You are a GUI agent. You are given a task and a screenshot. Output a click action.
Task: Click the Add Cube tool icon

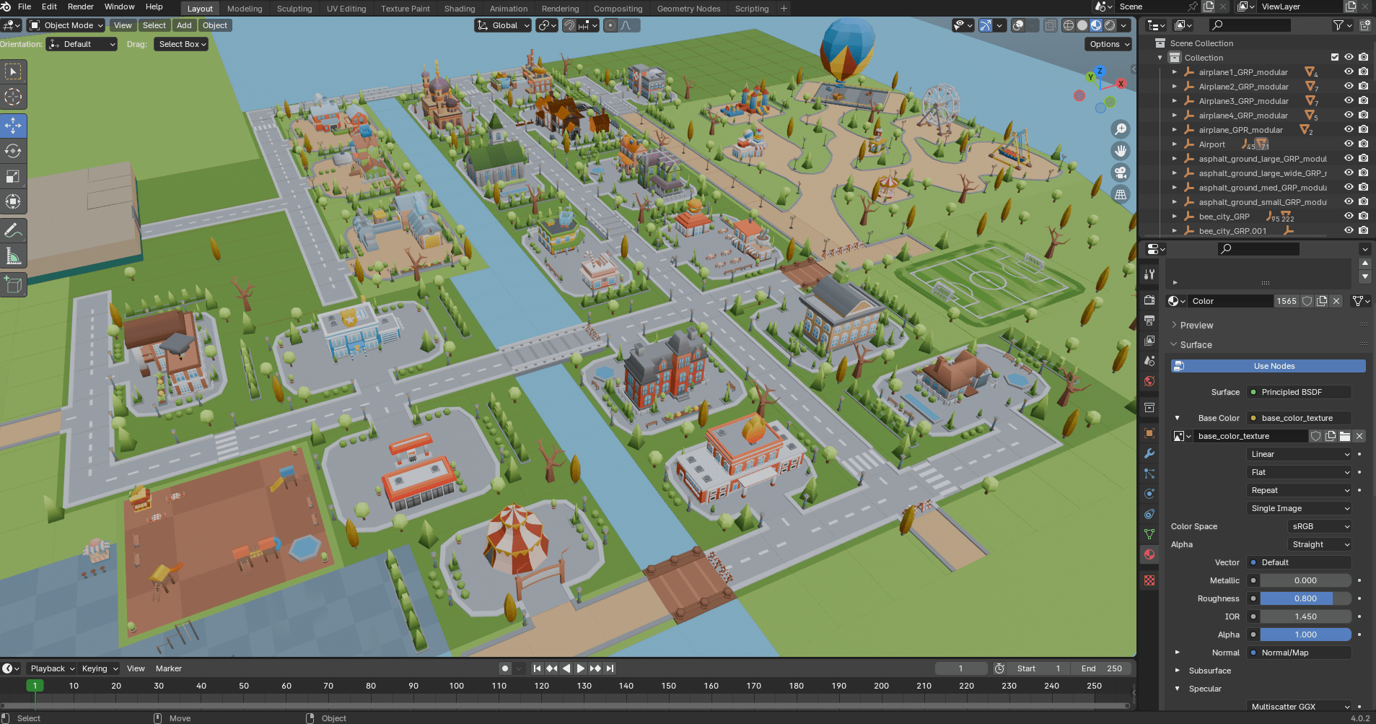coord(13,284)
